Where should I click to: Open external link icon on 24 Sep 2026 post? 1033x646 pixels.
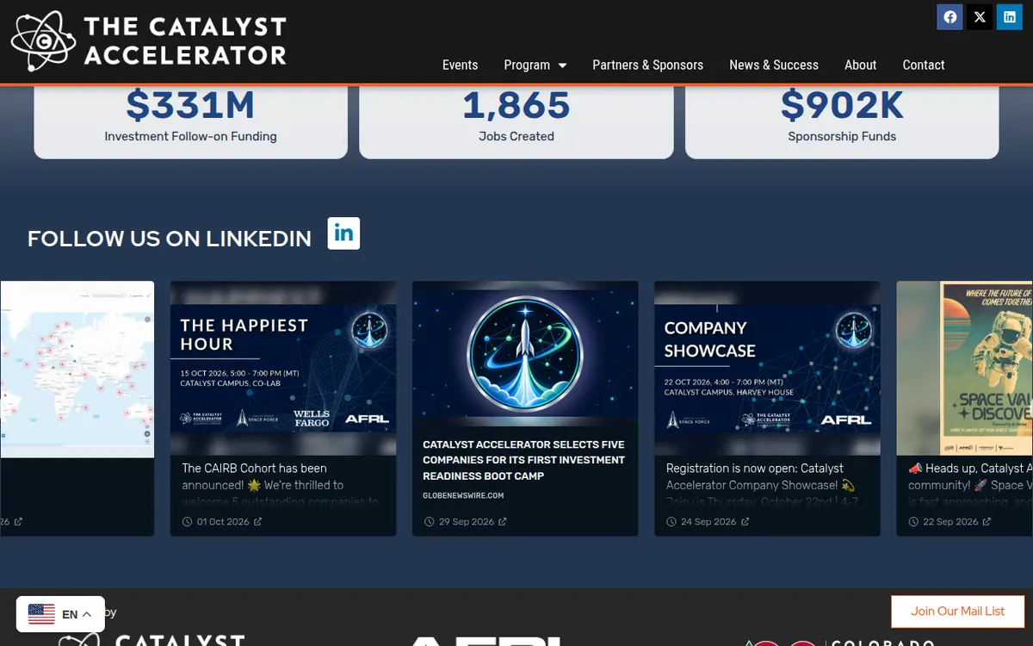[x=745, y=522]
